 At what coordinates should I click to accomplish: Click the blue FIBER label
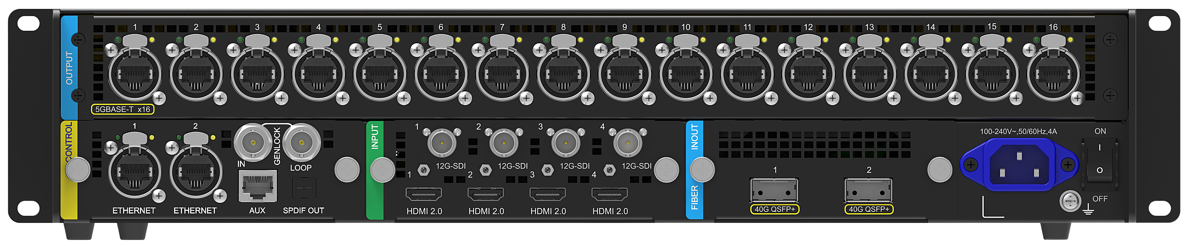coord(695,197)
